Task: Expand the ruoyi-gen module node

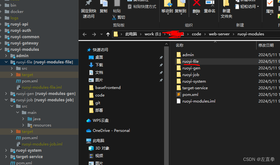Action: click(x=6, y=94)
